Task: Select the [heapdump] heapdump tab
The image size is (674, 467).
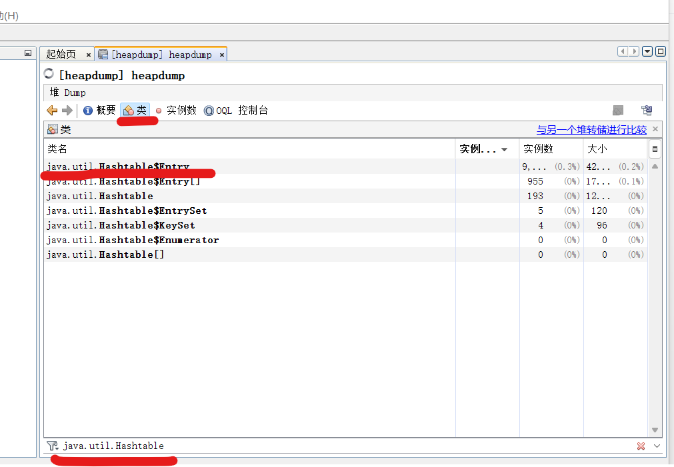Action: pyautogui.click(x=160, y=54)
